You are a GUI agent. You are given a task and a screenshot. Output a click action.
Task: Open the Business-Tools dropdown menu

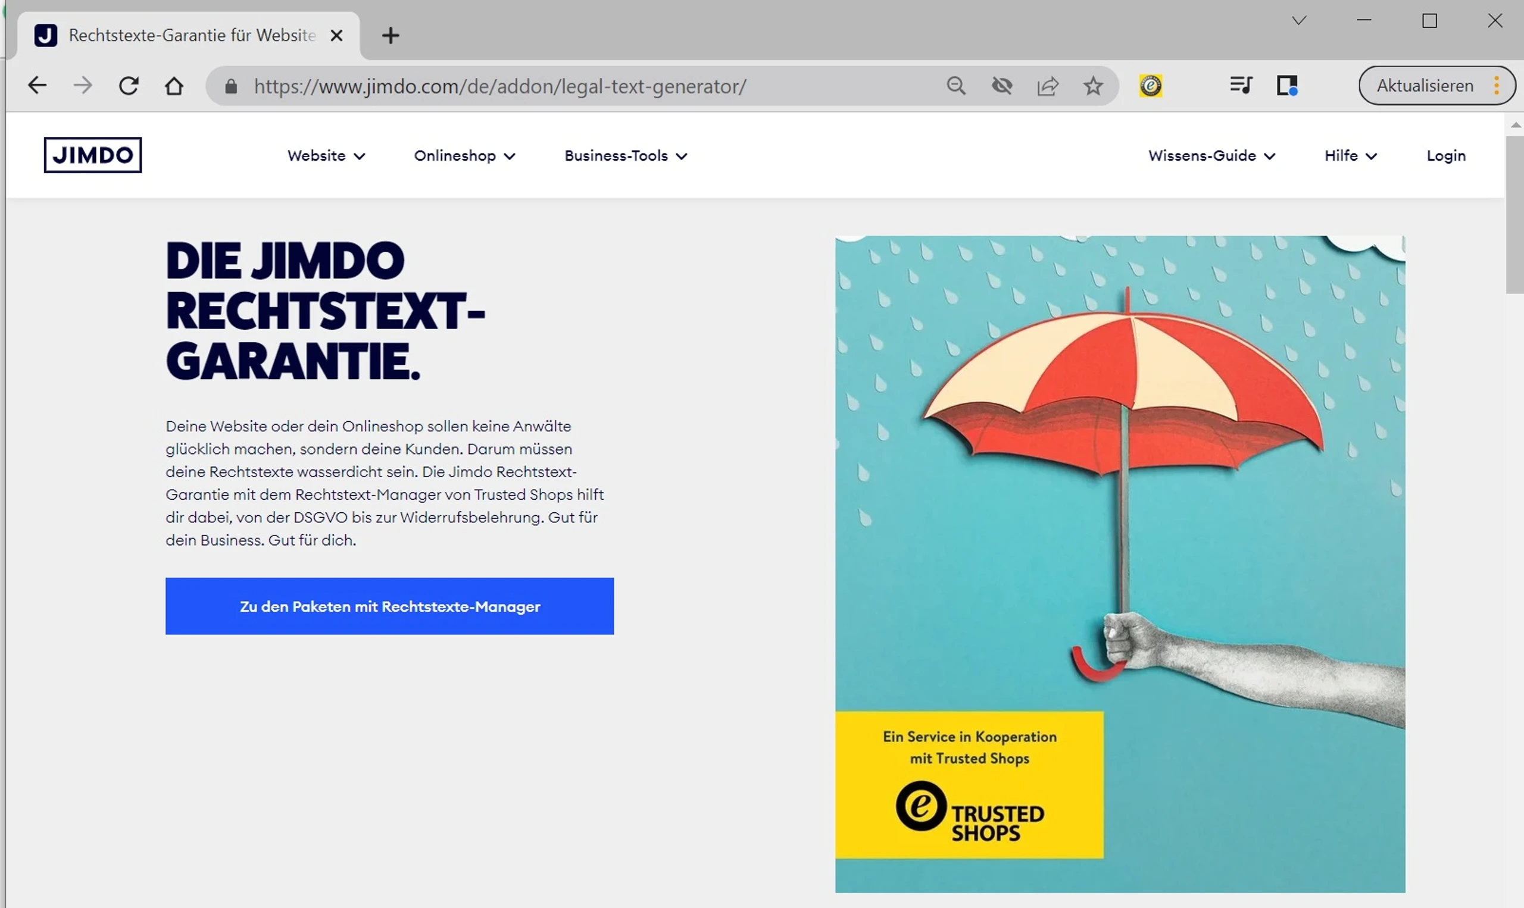(x=626, y=155)
